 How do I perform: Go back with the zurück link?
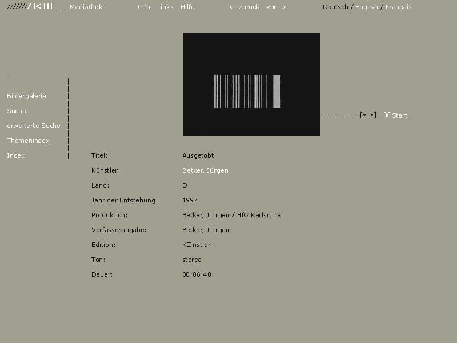pos(244,7)
